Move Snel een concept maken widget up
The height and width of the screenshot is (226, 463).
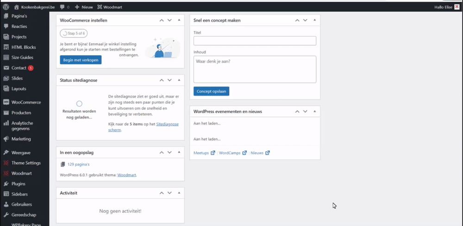297,20
